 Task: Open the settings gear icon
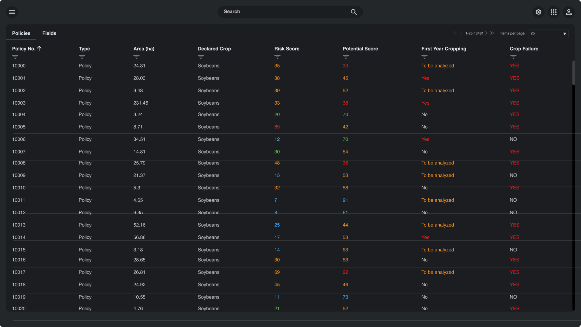tap(538, 12)
